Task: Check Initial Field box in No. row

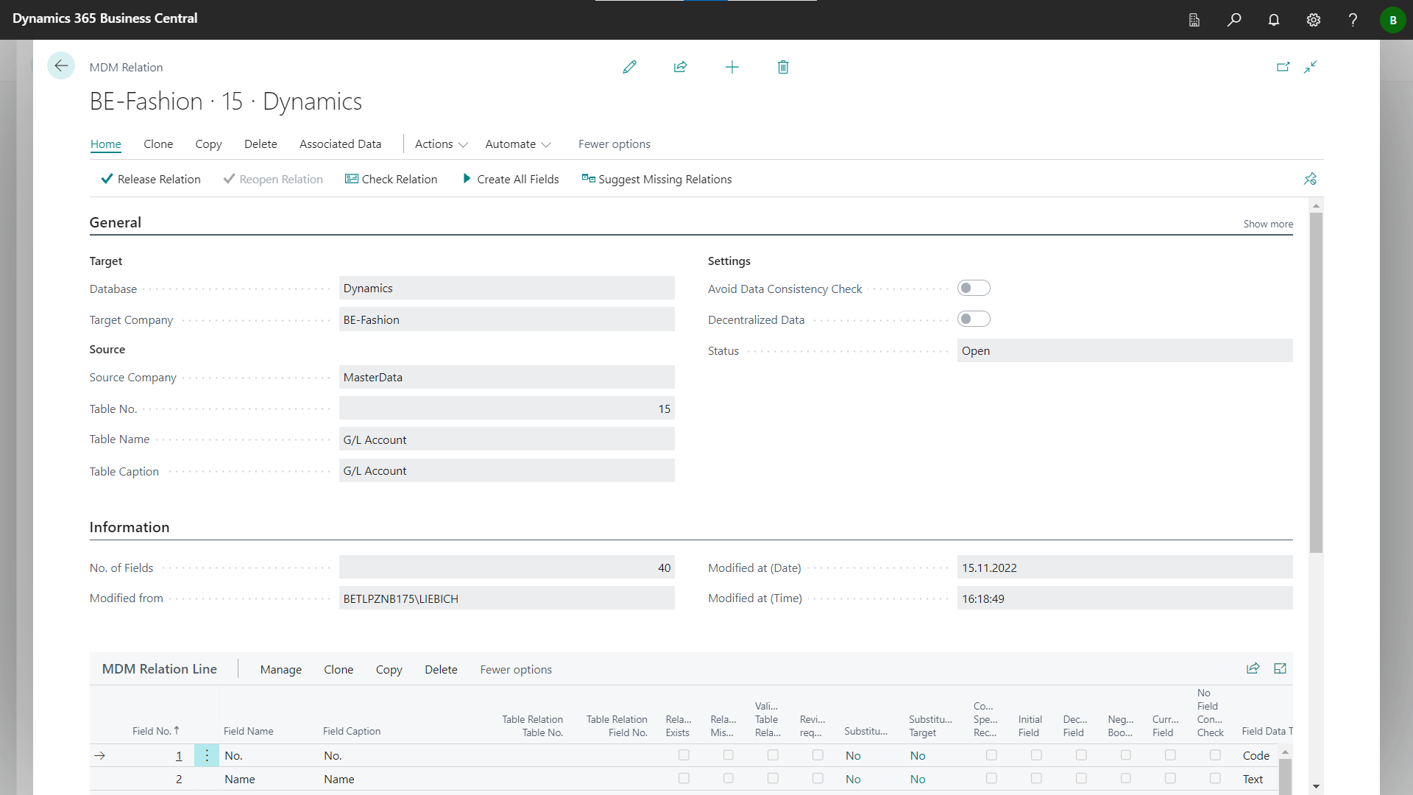Action: (x=1036, y=755)
